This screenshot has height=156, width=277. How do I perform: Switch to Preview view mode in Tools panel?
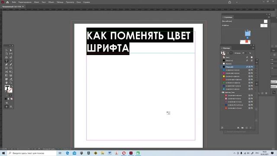click(11, 107)
